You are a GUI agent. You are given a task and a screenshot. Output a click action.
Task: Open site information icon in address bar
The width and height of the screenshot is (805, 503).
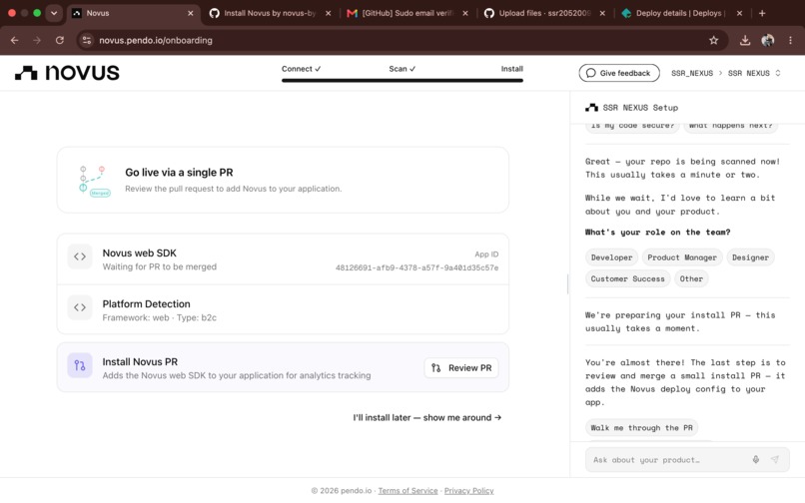tap(87, 40)
